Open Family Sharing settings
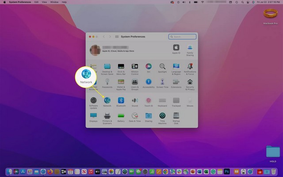This screenshot has width=283, height=177. [190, 48]
